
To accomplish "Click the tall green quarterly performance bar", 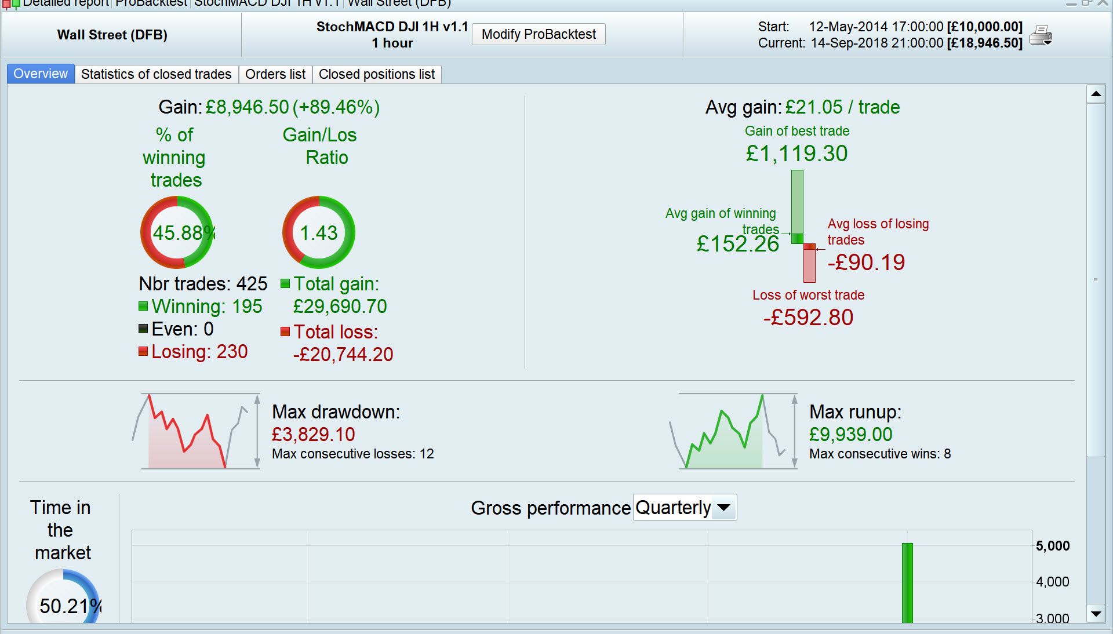I will click(907, 582).
